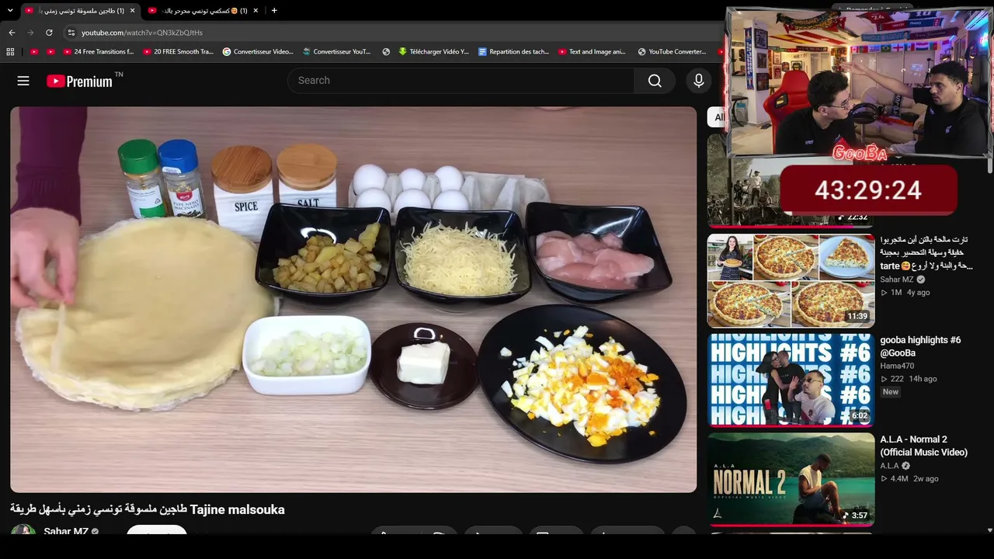994x559 pixels.
Task: Click the first unlabeled YouTube bookmark icon
Action: click(x=34, y=52)
